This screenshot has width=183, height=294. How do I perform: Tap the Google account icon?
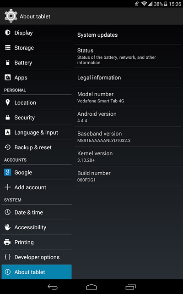pyautogui.click(x=8, y=172)
